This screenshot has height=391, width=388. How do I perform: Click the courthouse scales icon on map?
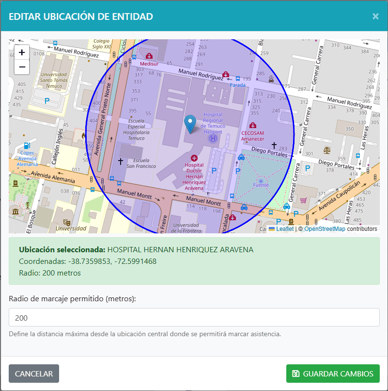click(326, 152)
